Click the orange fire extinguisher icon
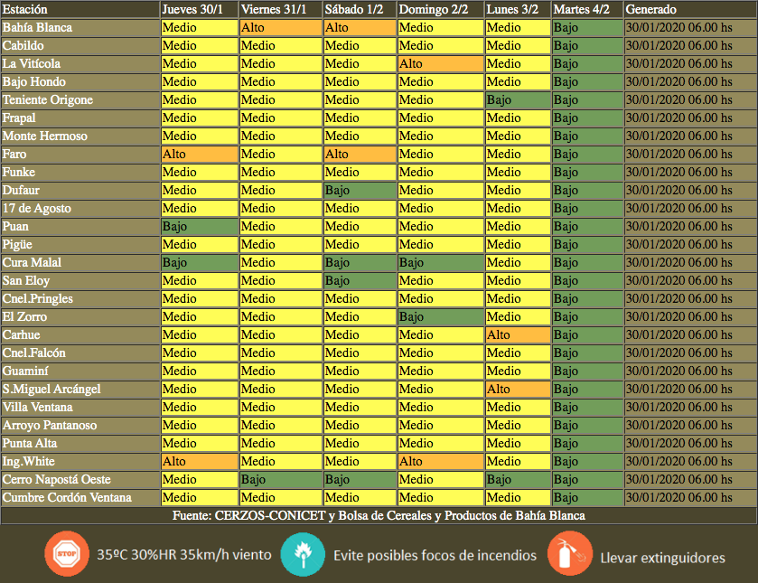 tap(569, 554)
